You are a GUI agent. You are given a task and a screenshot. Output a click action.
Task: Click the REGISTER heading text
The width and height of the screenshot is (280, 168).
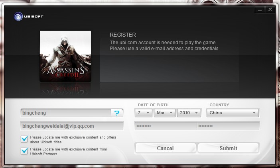[123, 35]
